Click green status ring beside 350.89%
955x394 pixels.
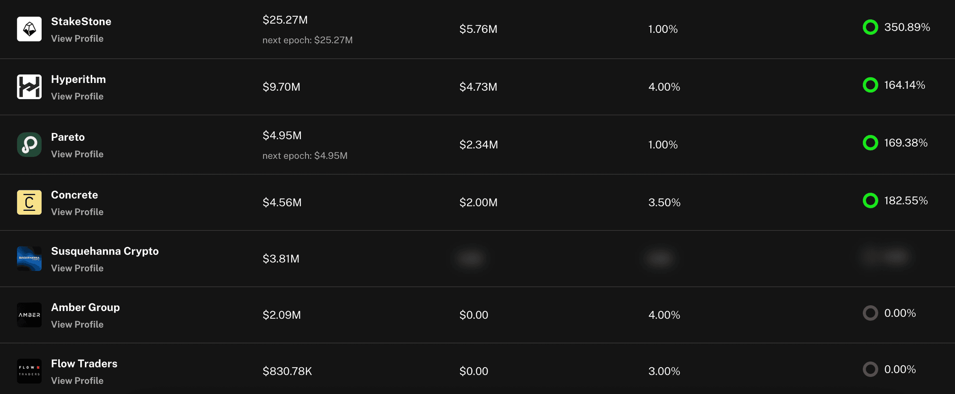click(x=870, y=27)
